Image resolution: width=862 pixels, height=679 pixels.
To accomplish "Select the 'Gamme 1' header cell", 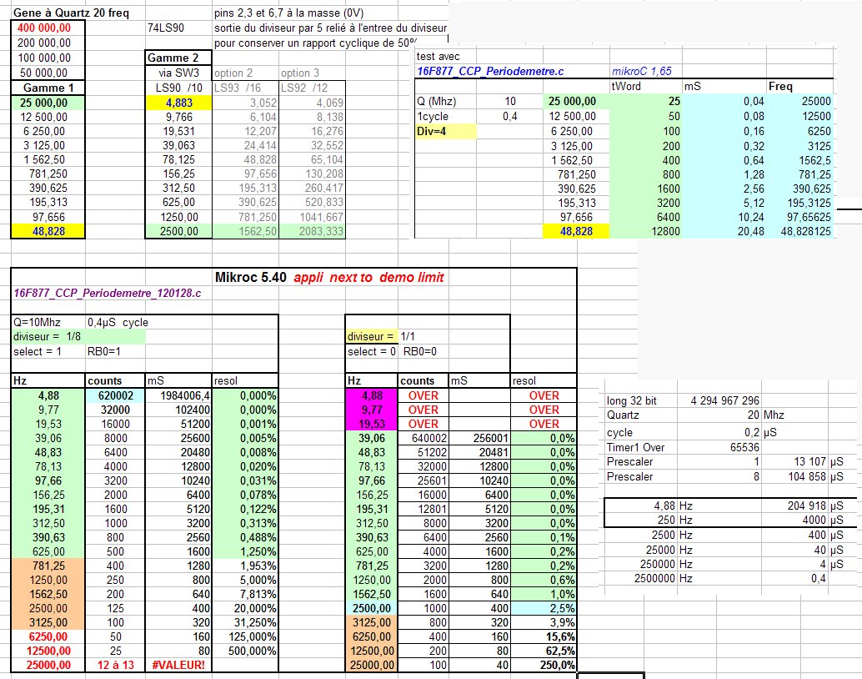I will pyautogui.click(x=48, y=88).
